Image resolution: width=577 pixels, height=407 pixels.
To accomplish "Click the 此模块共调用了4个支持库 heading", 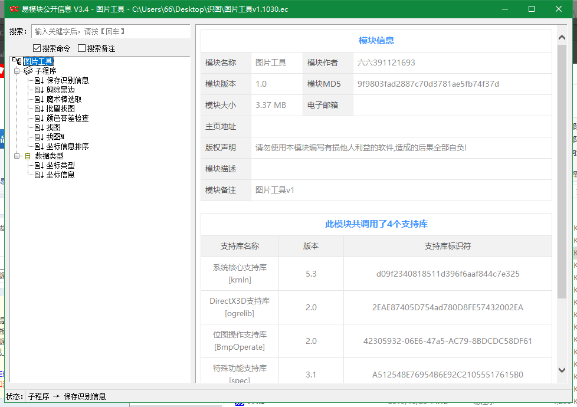I will point(376,224).
